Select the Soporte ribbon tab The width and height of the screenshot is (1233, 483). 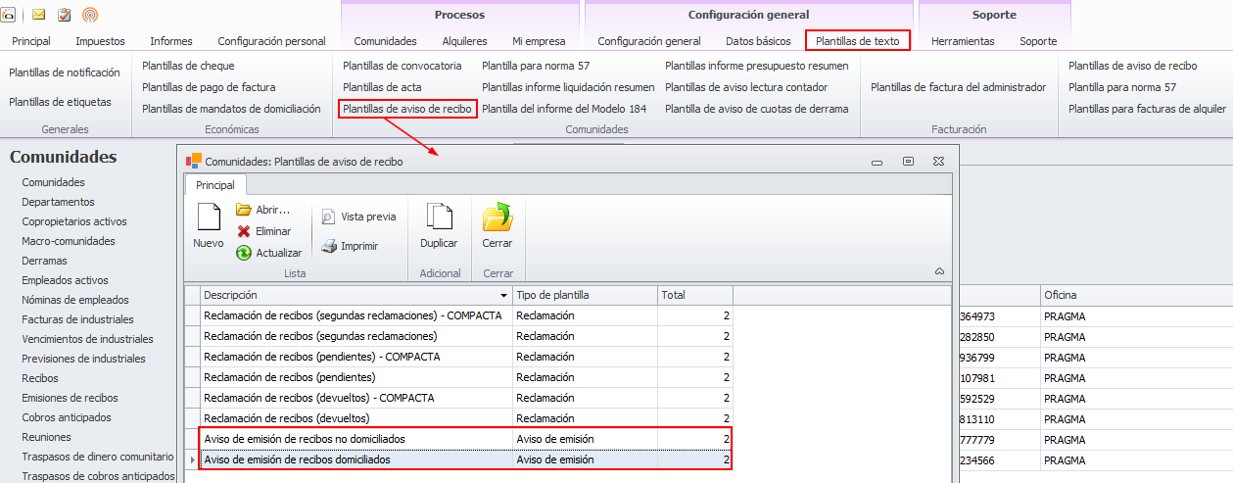click(x=1038, y=41)
